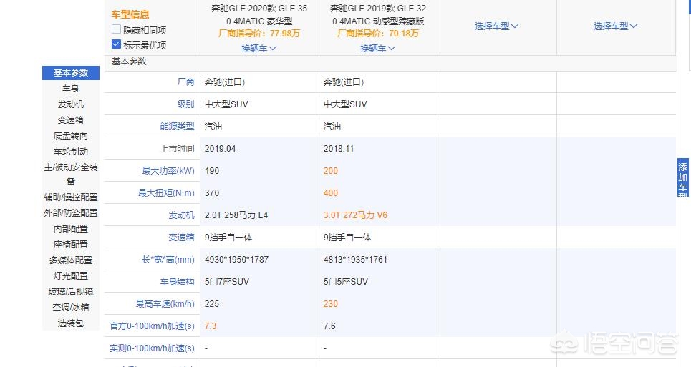Click the 奔驰GLE 2019款 GLE 320 title
The height and width of the screenshot is (367, 691).
click(378, 14)
